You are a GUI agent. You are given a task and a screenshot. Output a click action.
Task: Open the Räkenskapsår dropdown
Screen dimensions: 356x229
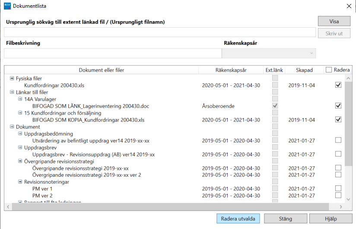[269, 53]
